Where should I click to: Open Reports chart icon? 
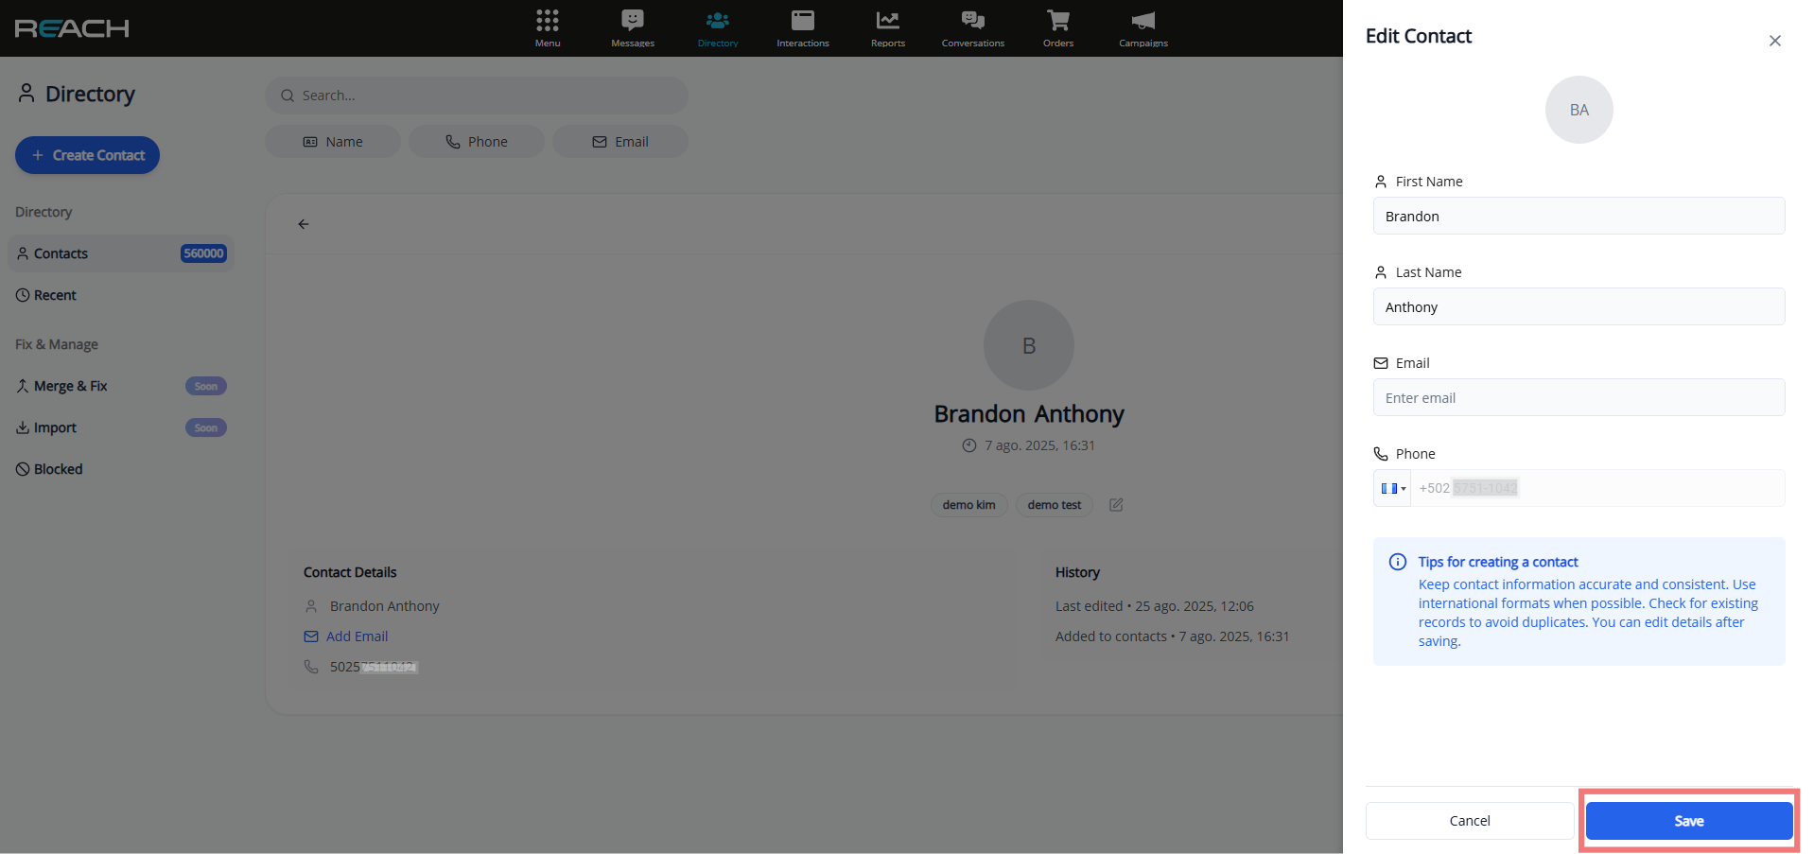pos(888,28)
